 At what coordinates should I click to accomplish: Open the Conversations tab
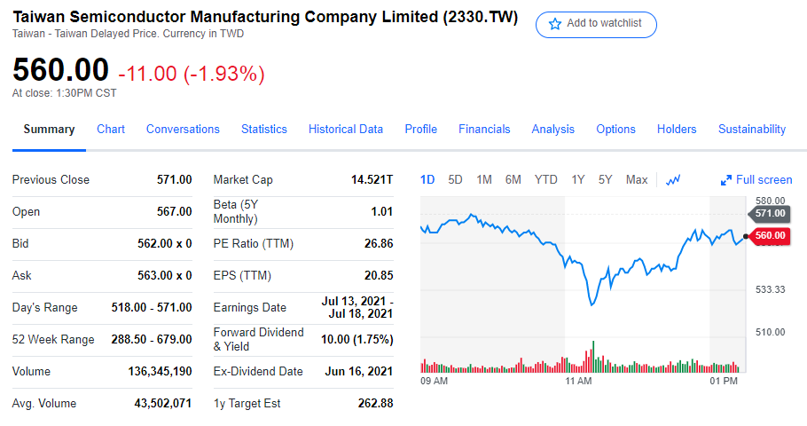pyautogui.click(x=183, y=129)
